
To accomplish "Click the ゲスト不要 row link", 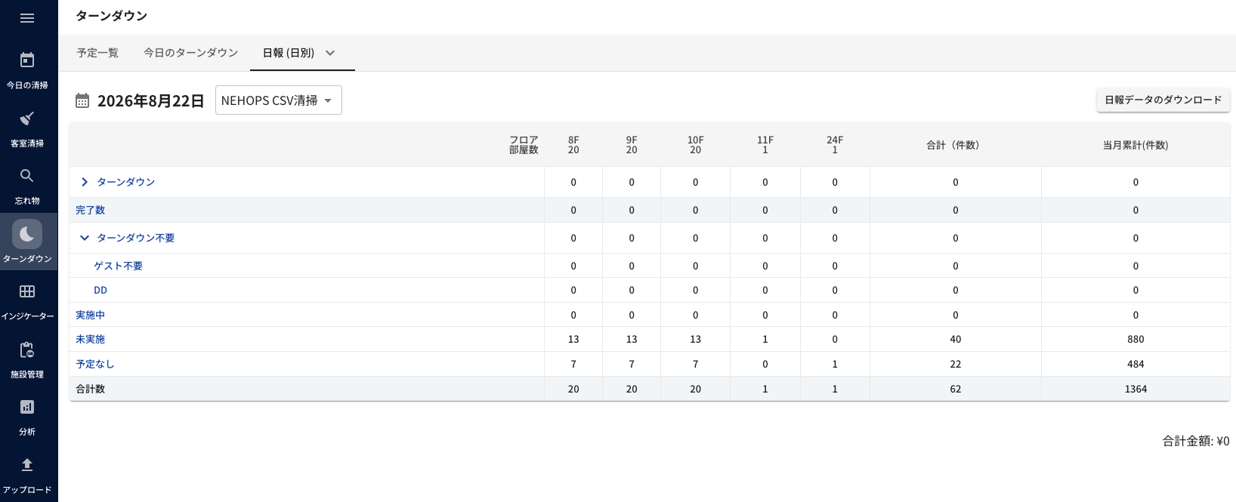I will point(118,266).
